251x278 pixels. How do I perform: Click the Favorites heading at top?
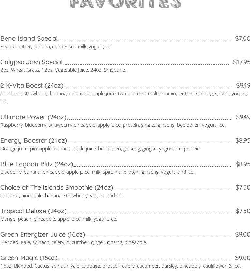coord(125,4)
